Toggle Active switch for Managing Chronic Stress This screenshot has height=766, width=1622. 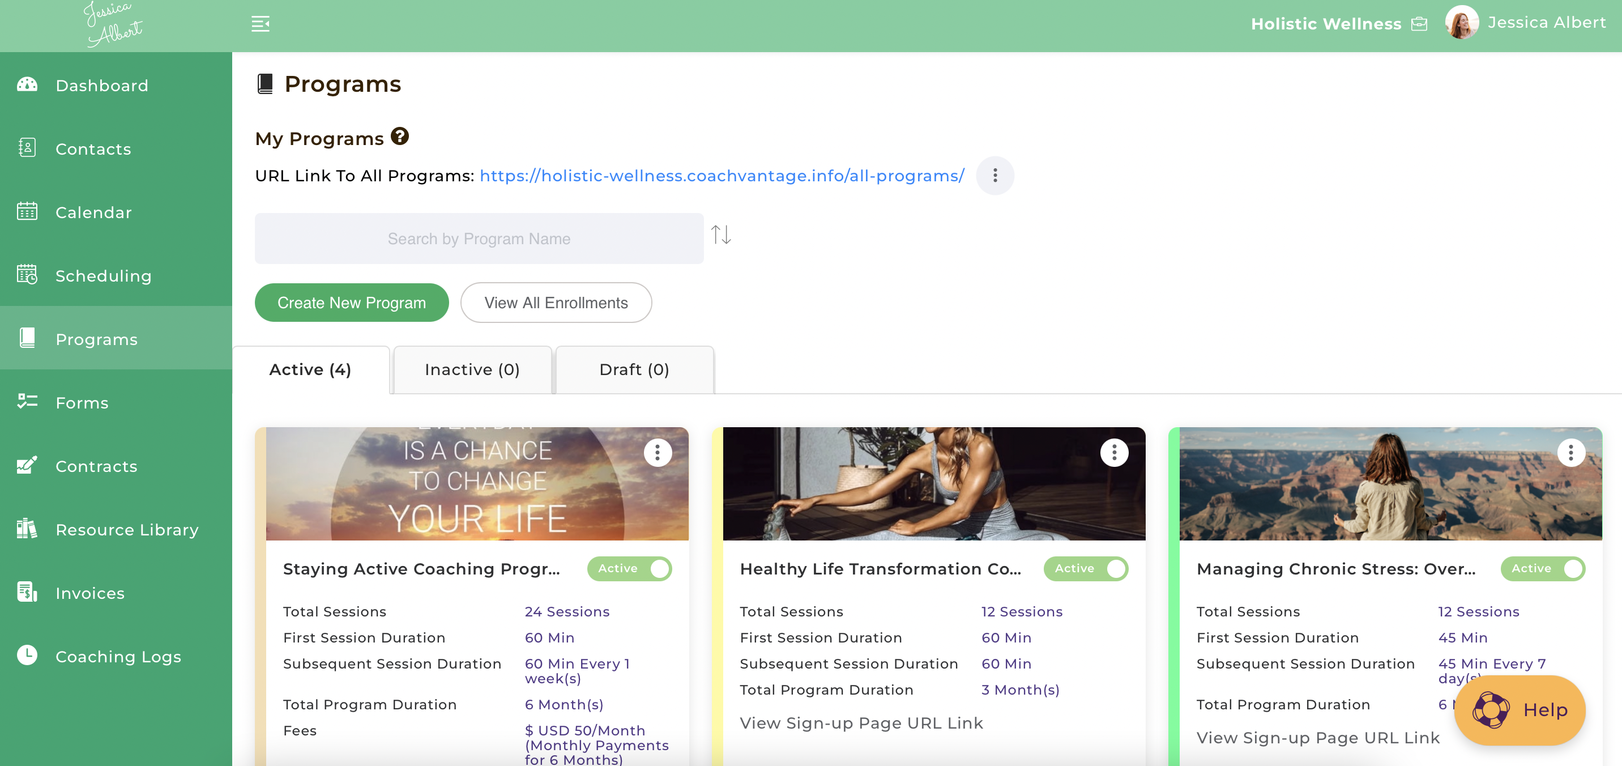[x=1543, y=569]
